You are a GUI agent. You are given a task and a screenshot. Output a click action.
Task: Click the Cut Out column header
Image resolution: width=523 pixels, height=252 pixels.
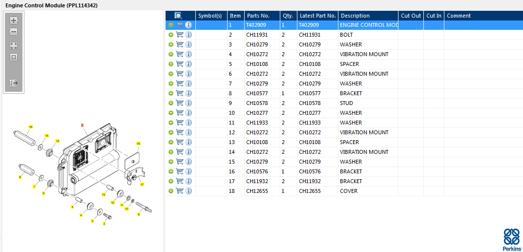[411, 16]
